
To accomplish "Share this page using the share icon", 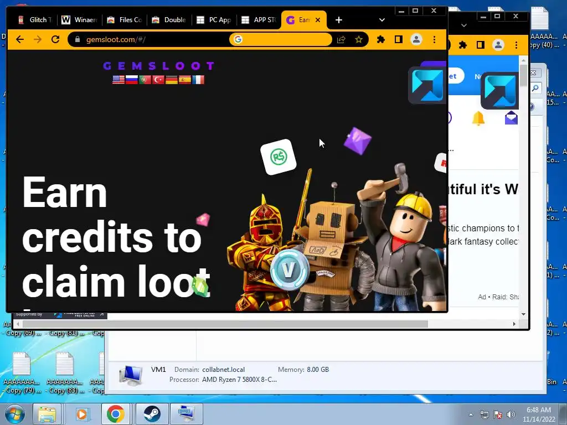I will click(341, 39).
